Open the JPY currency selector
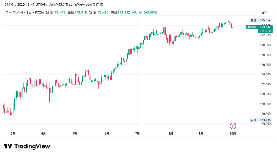 (x=264, y=13)
